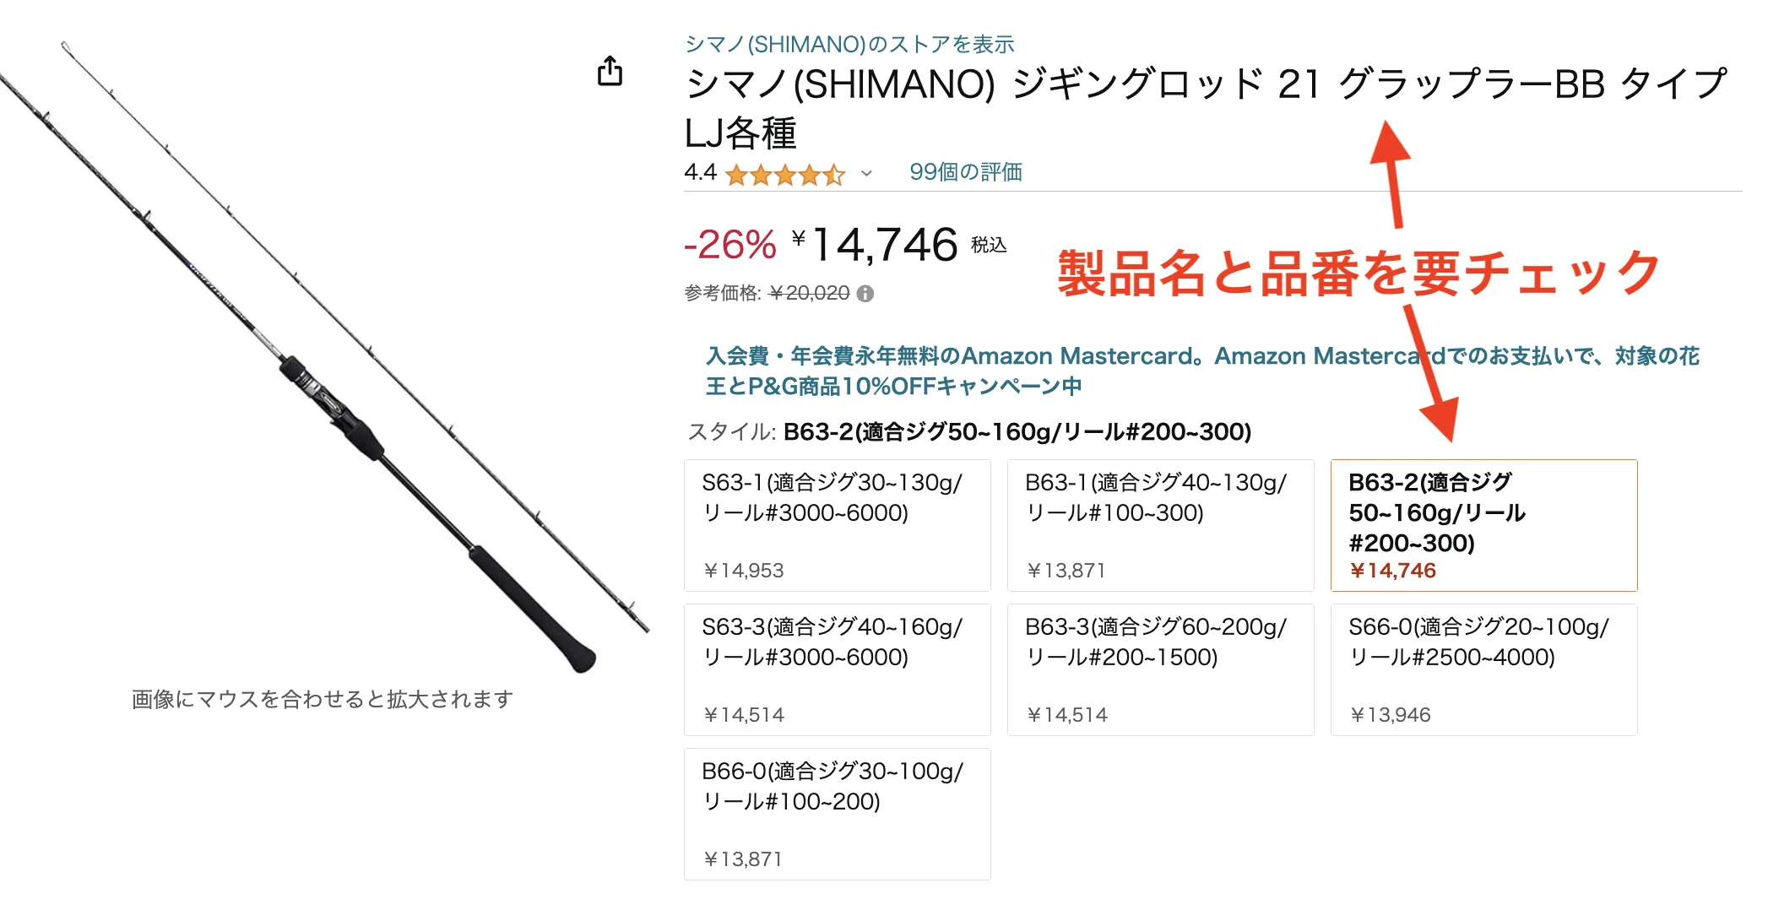Click the share icon above product image
Image resolution: width=1768 pixels, height=910 pixels.
coord(610,71)
